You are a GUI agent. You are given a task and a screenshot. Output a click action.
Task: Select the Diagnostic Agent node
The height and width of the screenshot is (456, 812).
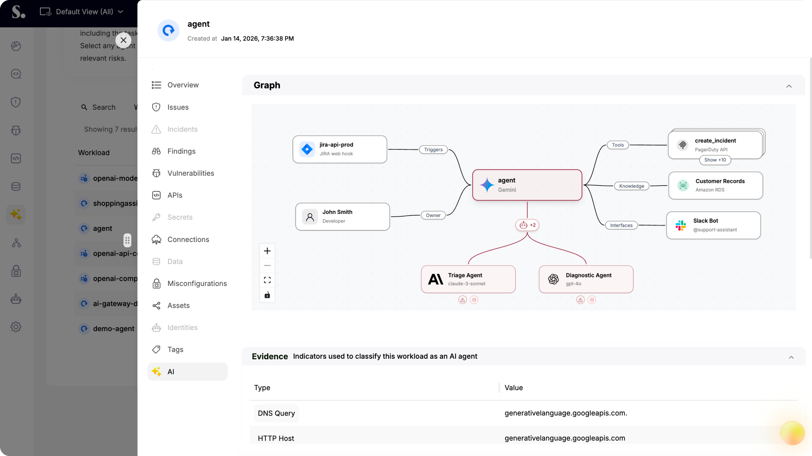586,279
